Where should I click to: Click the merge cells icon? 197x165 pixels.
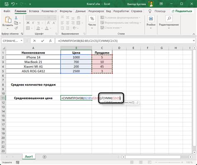(79, 23)
